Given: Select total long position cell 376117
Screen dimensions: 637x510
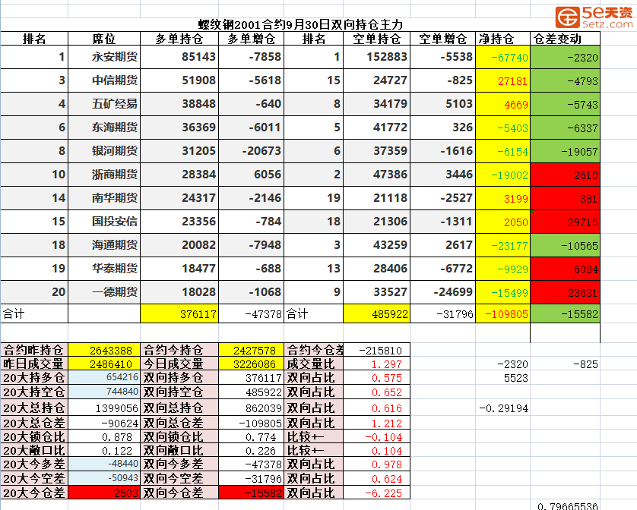Looking at the screenshot, I should 179,313.
